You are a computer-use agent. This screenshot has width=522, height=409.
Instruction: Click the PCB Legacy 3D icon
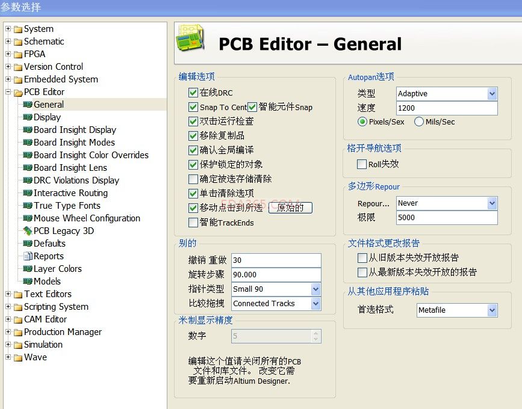[x=28, y=231]
